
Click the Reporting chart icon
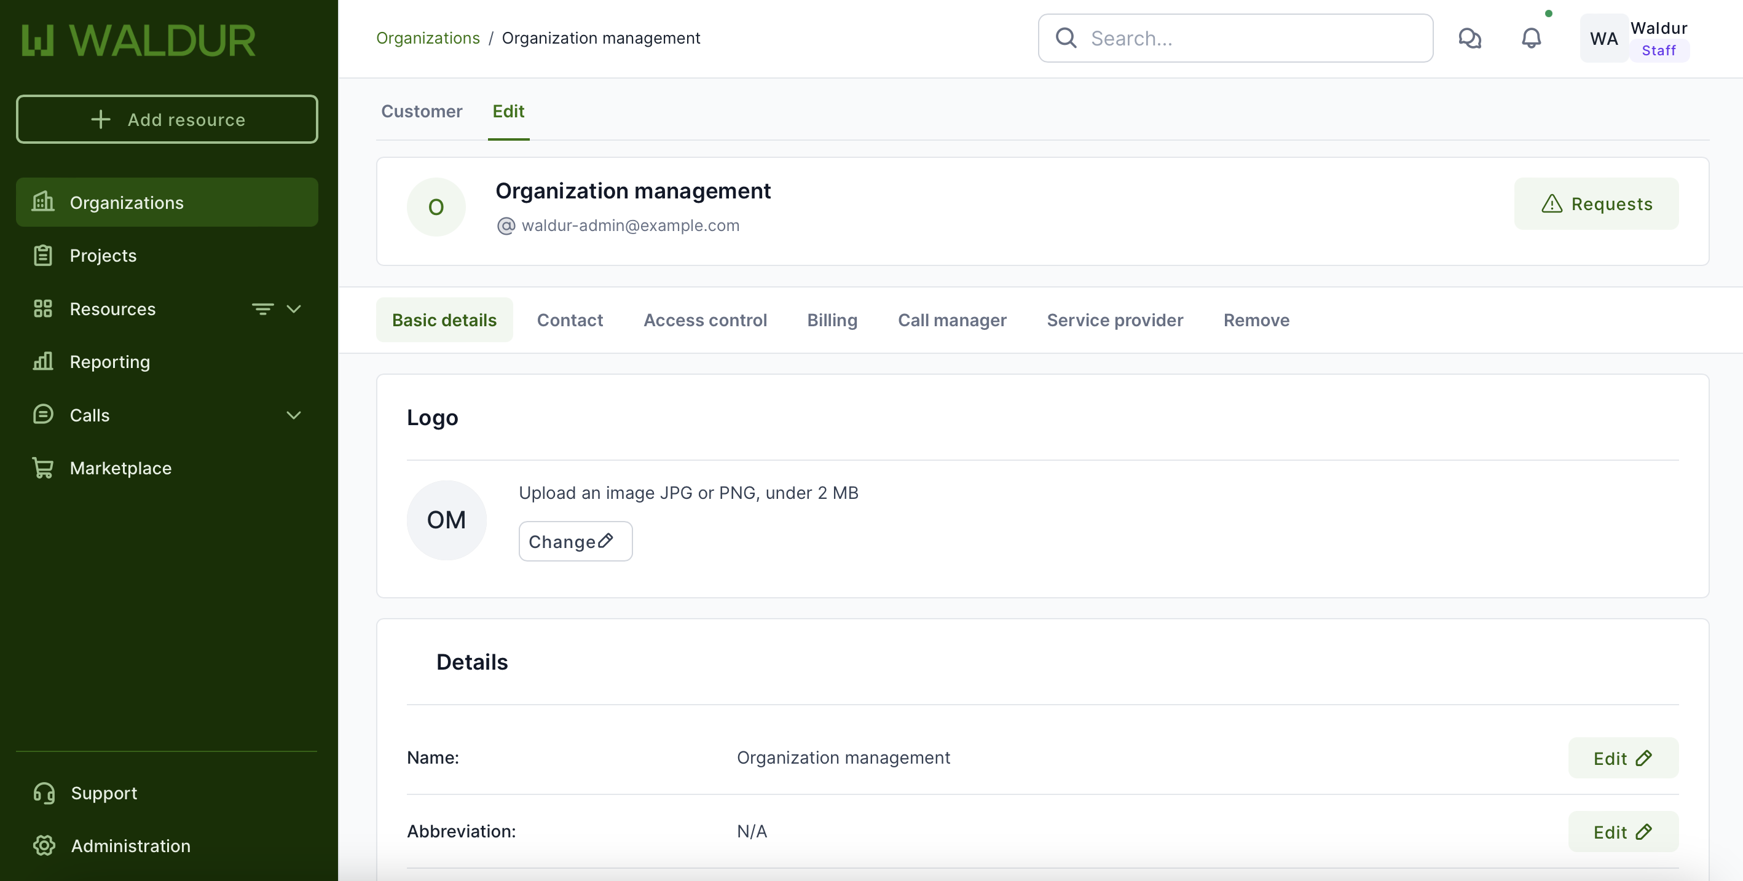point(42,362)
